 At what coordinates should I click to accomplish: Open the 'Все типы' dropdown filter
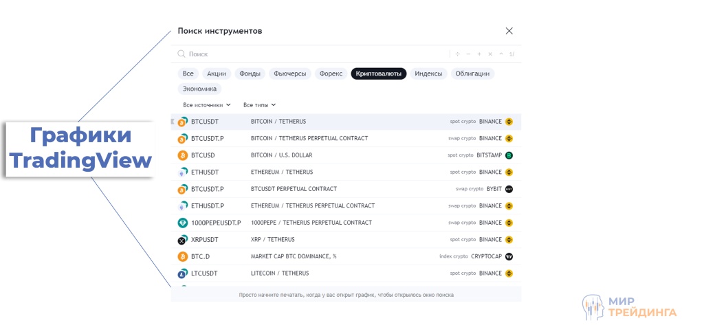pos(259,105)
